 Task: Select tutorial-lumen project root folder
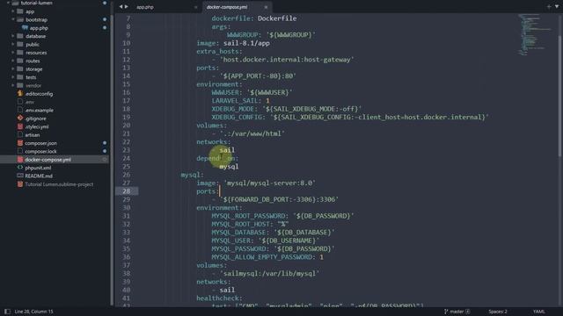pos(37,3)
